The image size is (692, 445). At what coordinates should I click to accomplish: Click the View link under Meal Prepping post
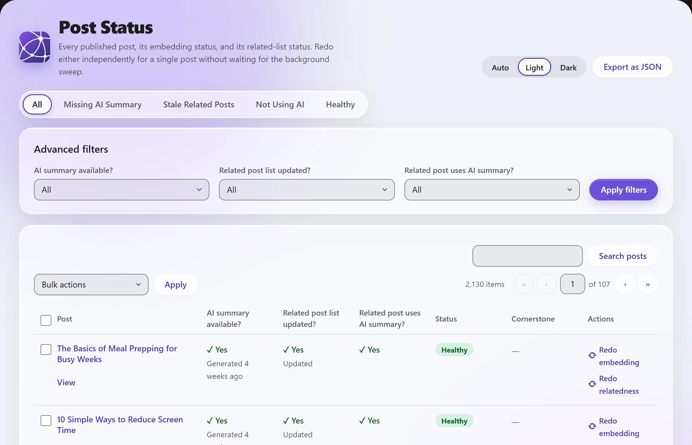(x=66, y=382)
